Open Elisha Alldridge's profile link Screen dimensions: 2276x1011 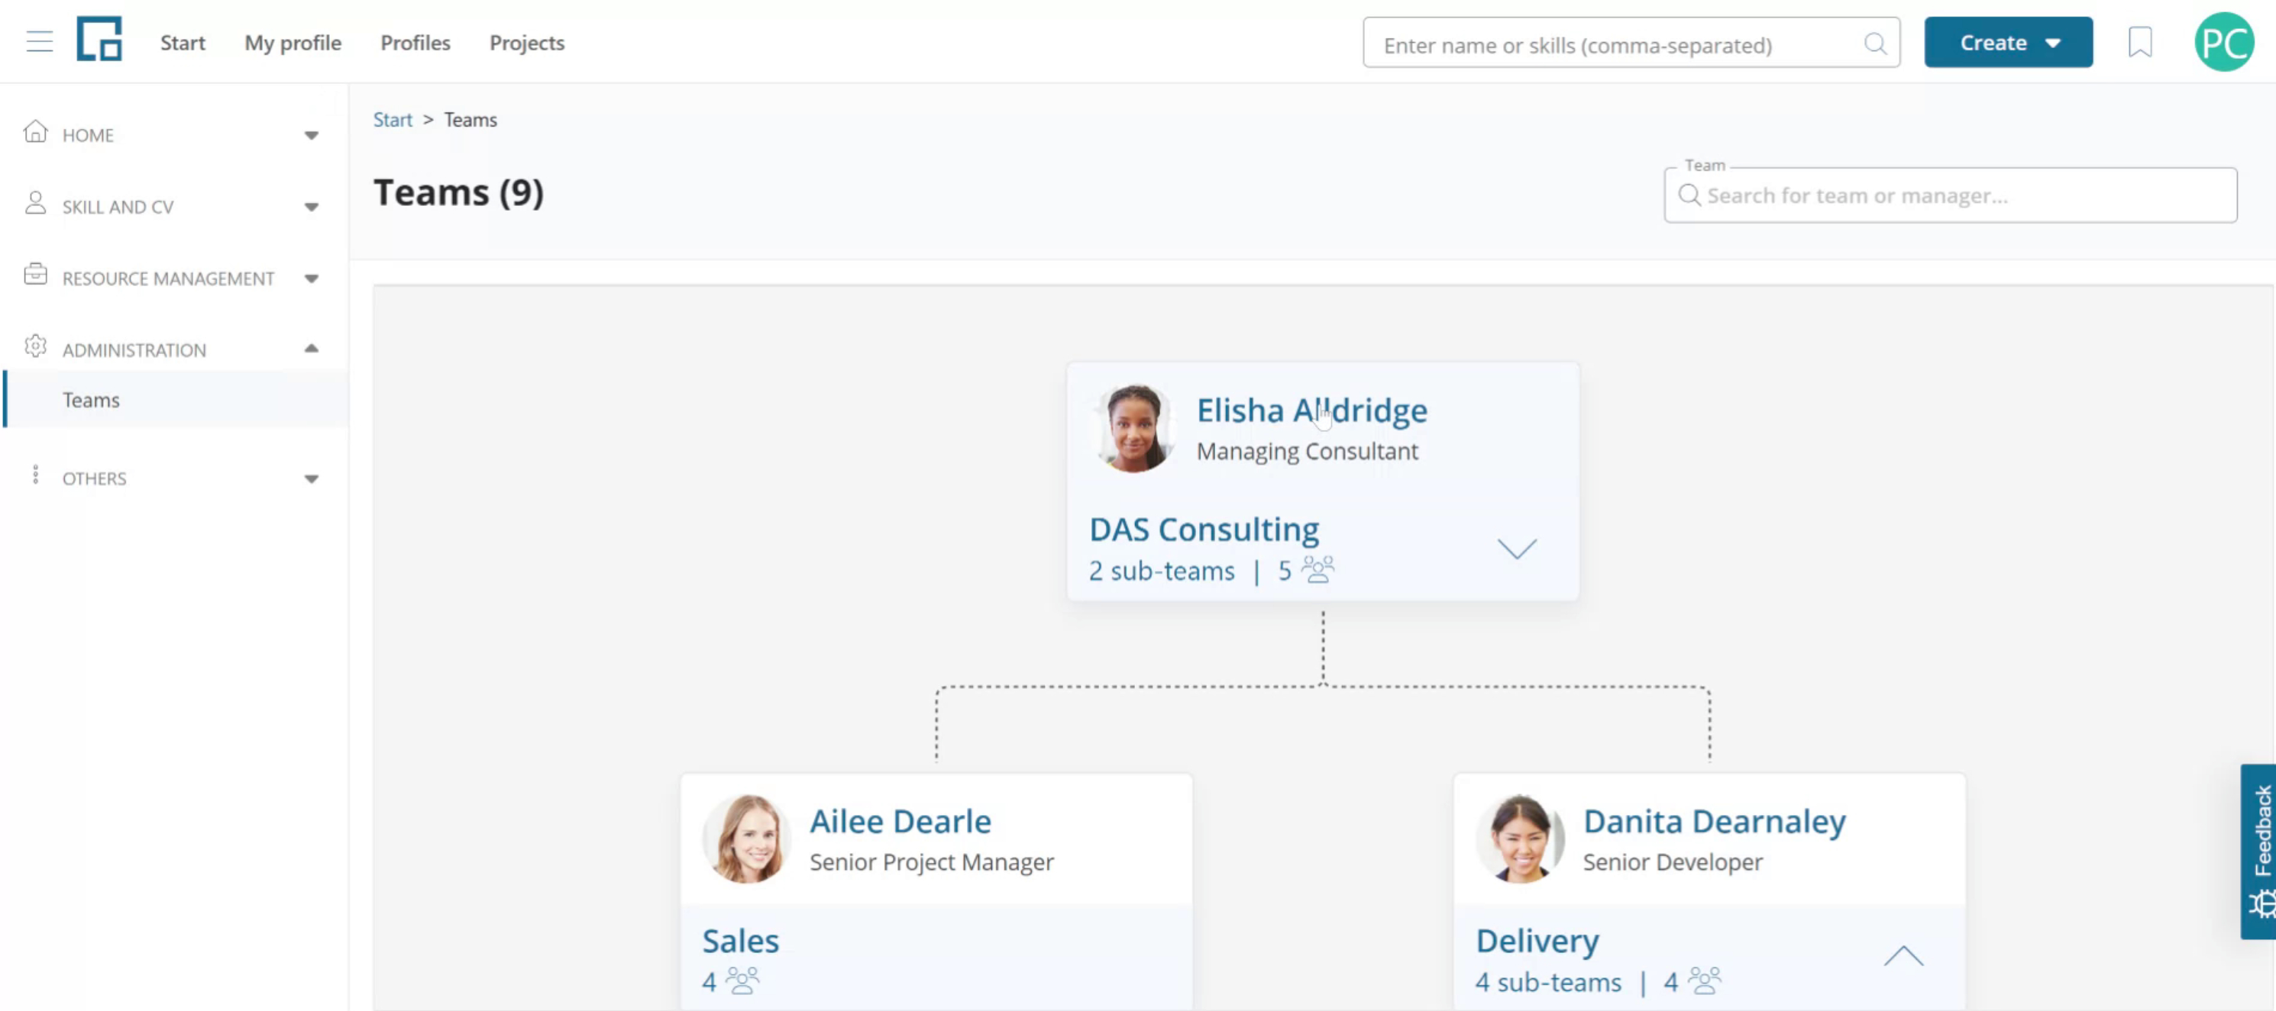(1311, 410)
